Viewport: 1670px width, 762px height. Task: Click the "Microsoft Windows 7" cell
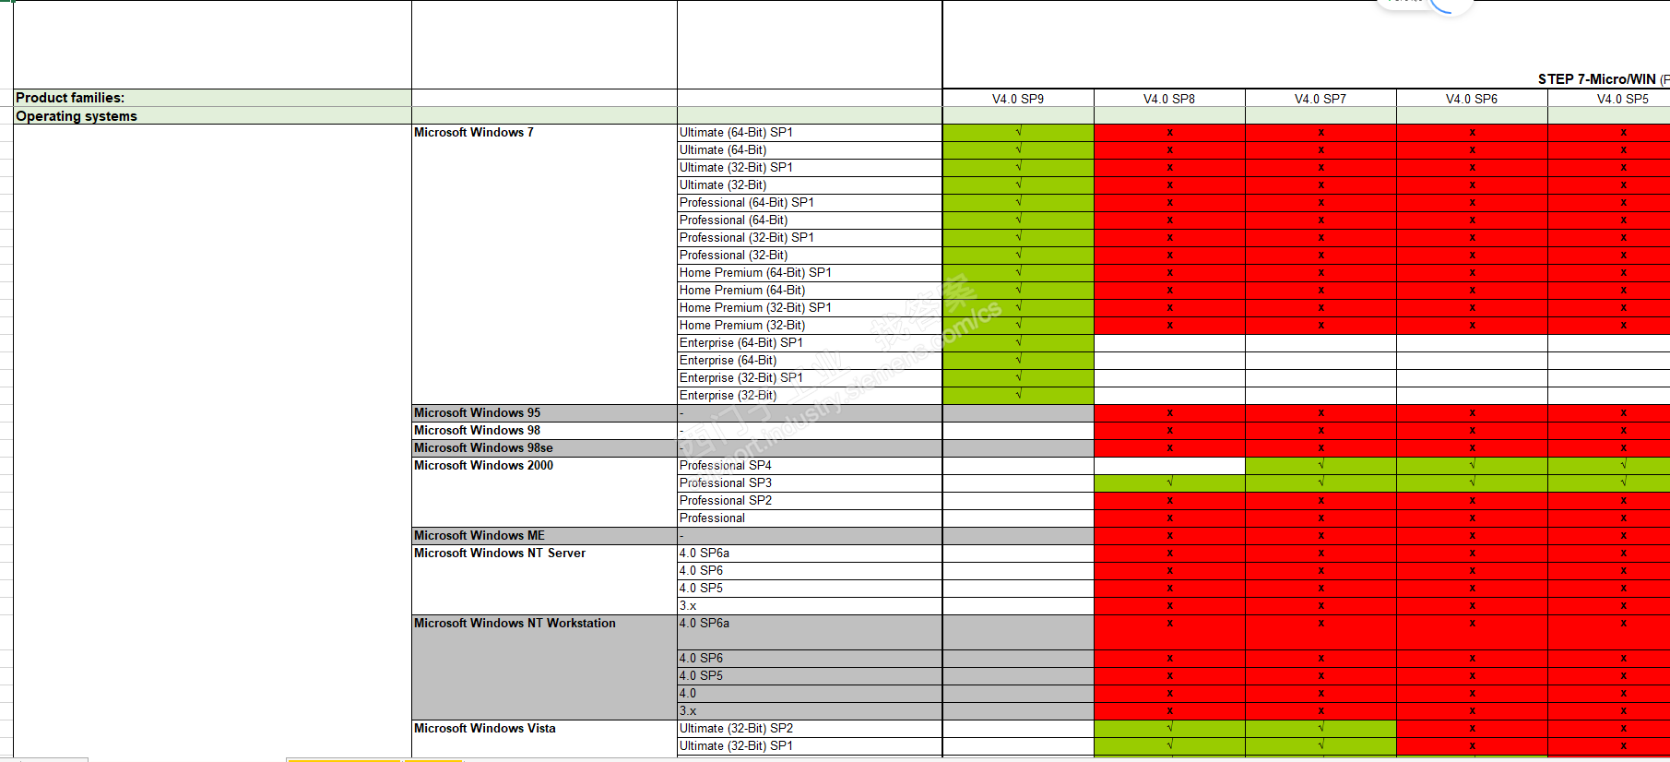click(544, 264)
